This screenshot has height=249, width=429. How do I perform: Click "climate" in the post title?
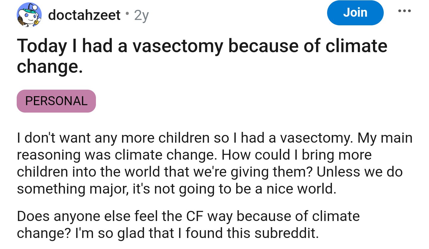[356, 46]
